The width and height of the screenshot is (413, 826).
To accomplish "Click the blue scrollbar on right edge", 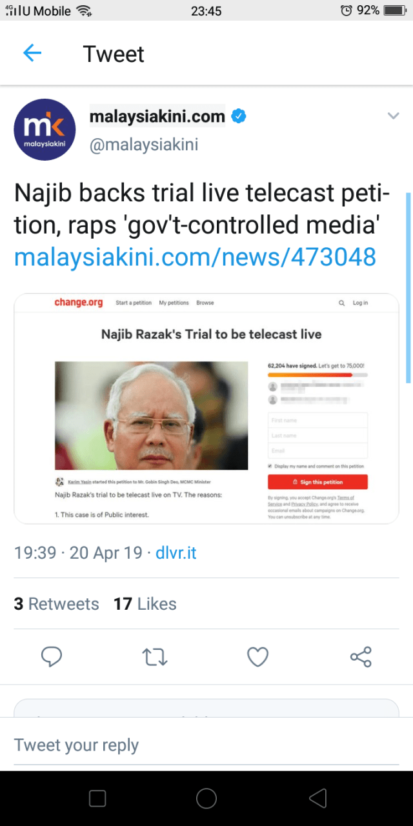I will [x=408, y=287].
